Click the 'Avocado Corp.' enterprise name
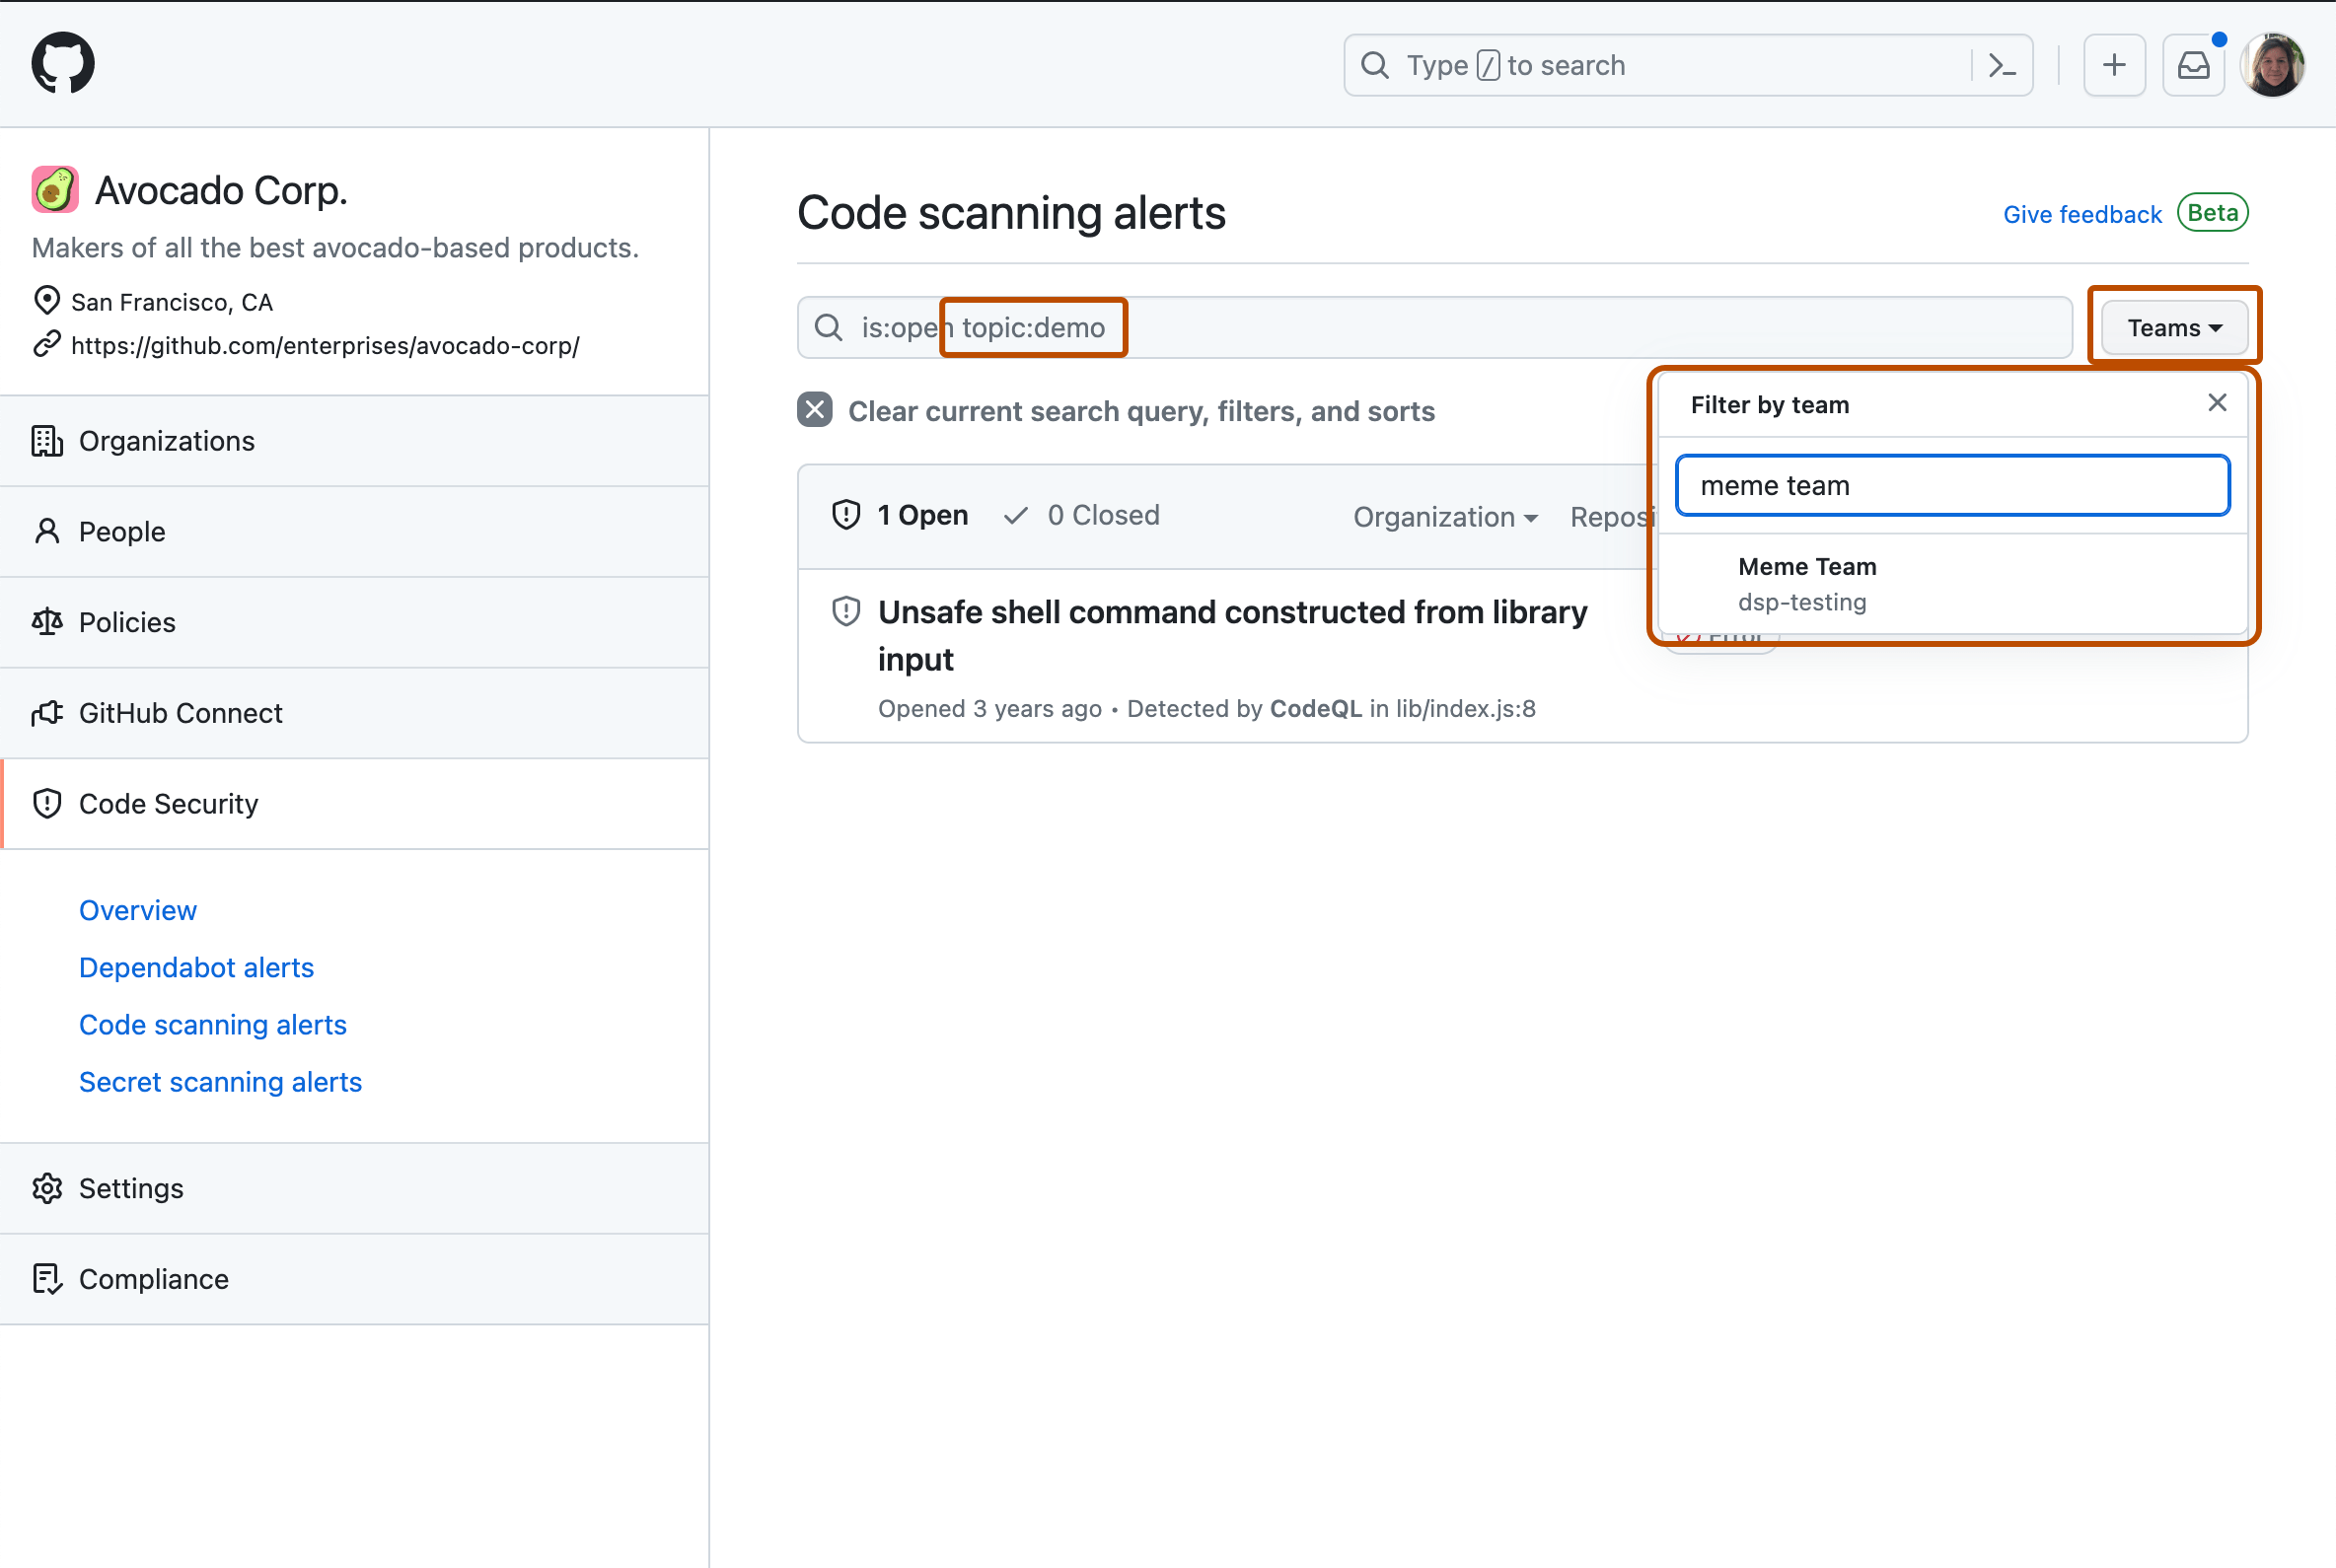This screenshot has width=2336, height=1568. (x=221, y=190)
